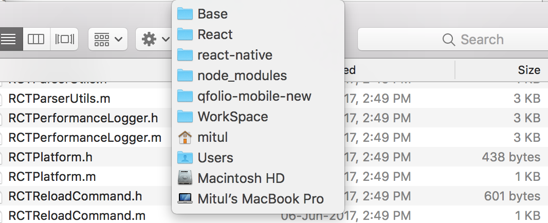Select file RCTParserUtils.m
548x223 pixels.
(x=60, y=99)
